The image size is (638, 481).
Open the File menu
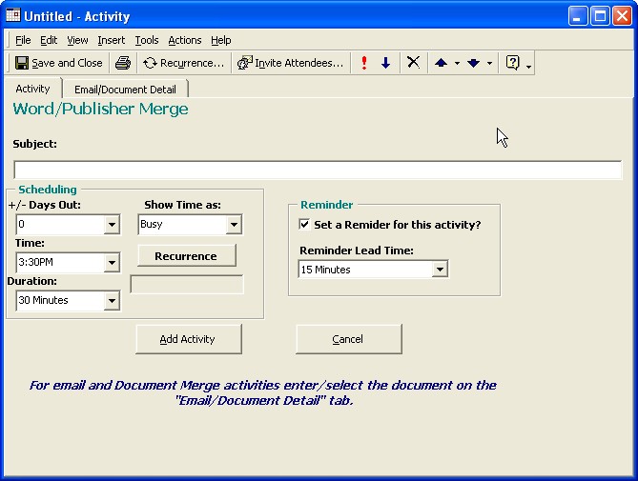[x=23, y=40]
